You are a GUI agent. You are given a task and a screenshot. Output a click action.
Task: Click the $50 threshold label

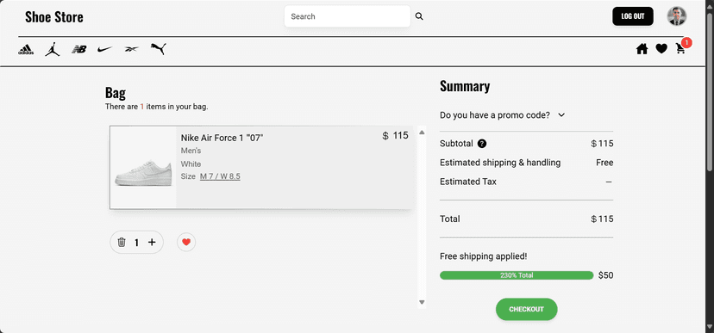(605, 275)
